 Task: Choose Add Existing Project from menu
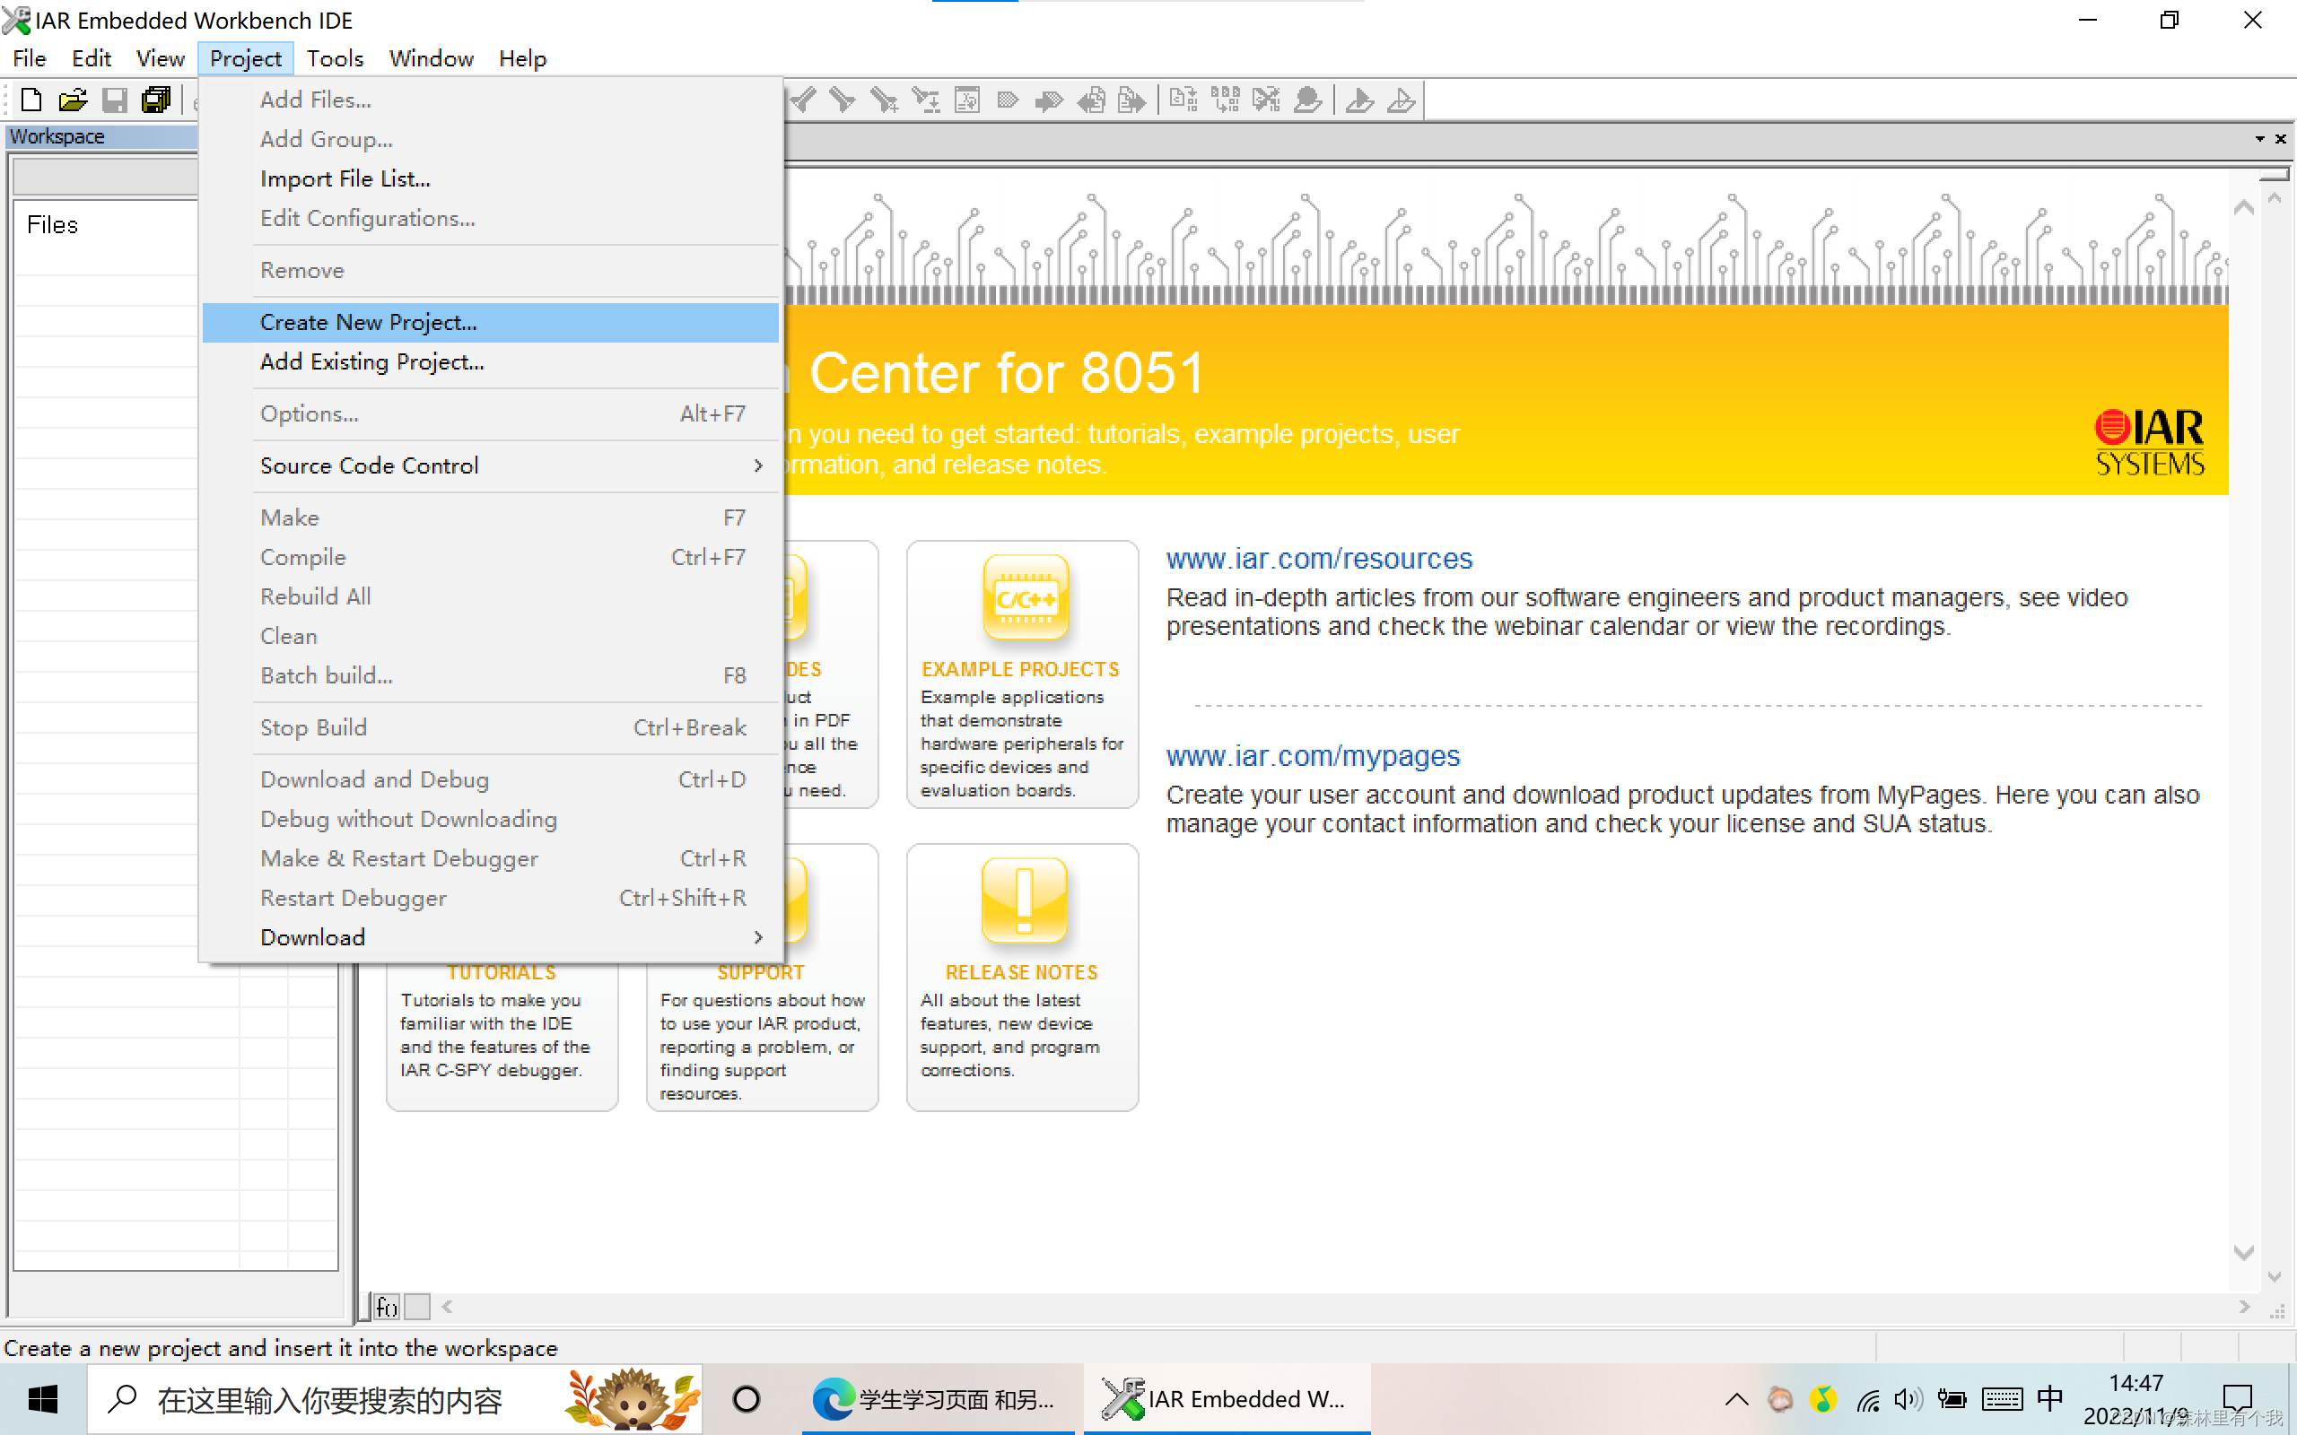[372, 361]
